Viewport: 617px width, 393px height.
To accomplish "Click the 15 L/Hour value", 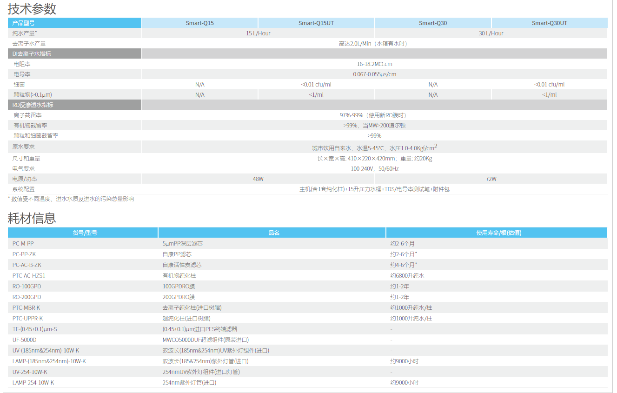I will pos(258,33).
